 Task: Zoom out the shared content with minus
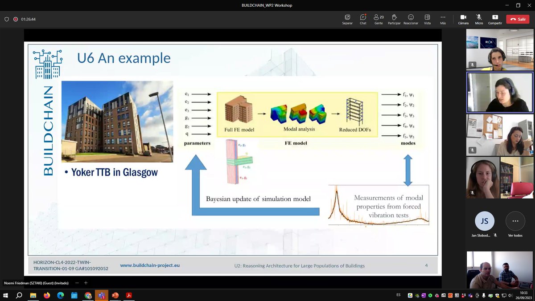tap(77, 283)
